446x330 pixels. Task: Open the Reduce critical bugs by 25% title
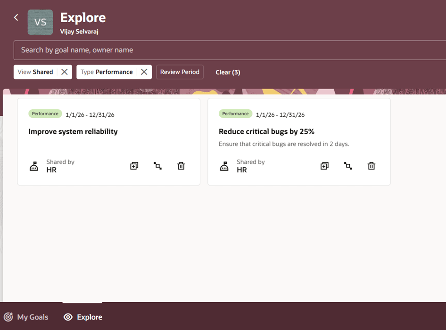coord(266,131)
